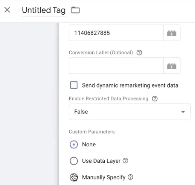Click the Send dynamic remarketing event data label
The height and width of the screenshot is (185, 195).
(130, 86)
